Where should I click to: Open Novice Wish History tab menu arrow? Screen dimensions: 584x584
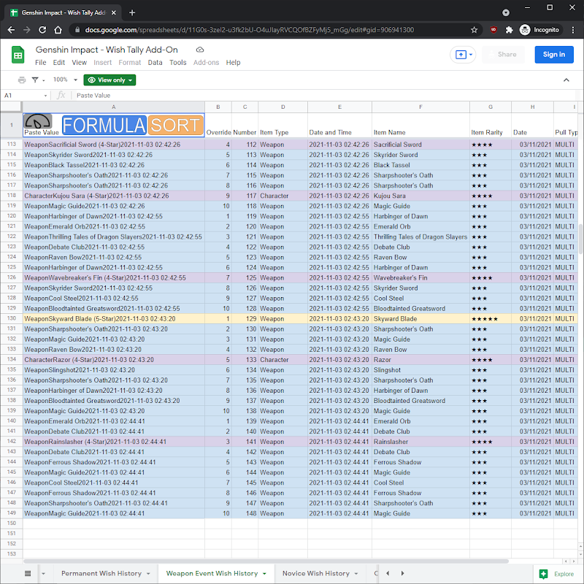(x=356, y=574)
